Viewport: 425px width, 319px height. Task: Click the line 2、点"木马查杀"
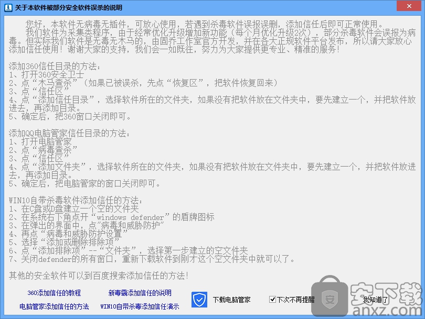tap(143, 83)
